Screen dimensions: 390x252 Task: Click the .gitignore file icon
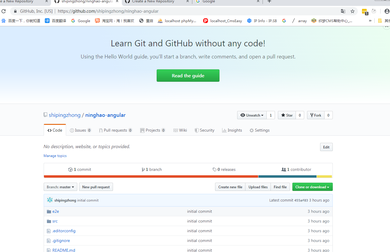point(49,241)
